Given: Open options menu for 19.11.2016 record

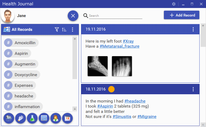Looking at the screenshot, I should (x=193, y=29).
